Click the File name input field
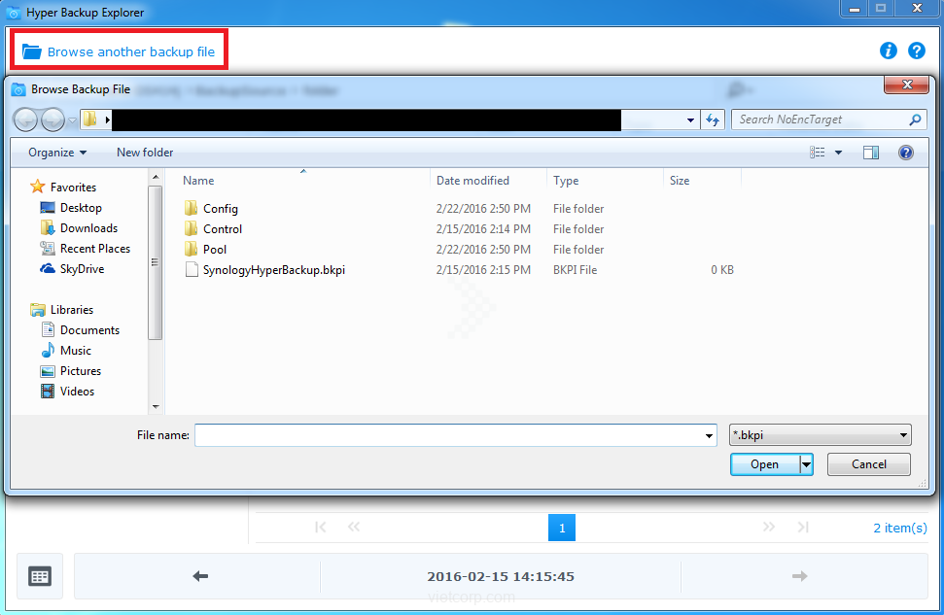Viewport: 944px width, 615px height. pyautogui.click(x=447, y=436)
